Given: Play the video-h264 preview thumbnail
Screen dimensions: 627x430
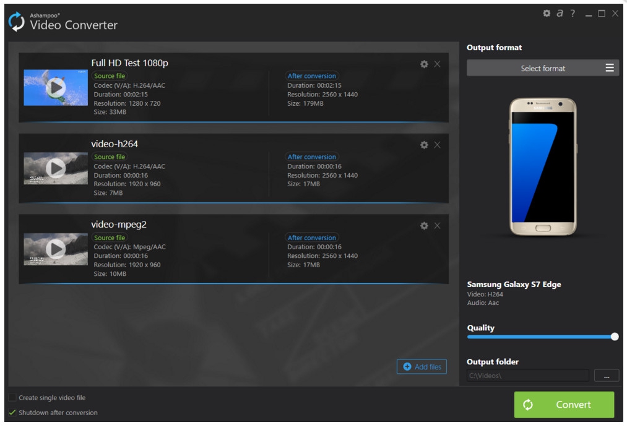Looking at the screenshot, I should 56,168.
